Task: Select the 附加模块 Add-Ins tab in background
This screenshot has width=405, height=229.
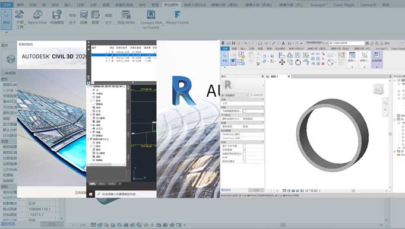Action: [171, 5]
